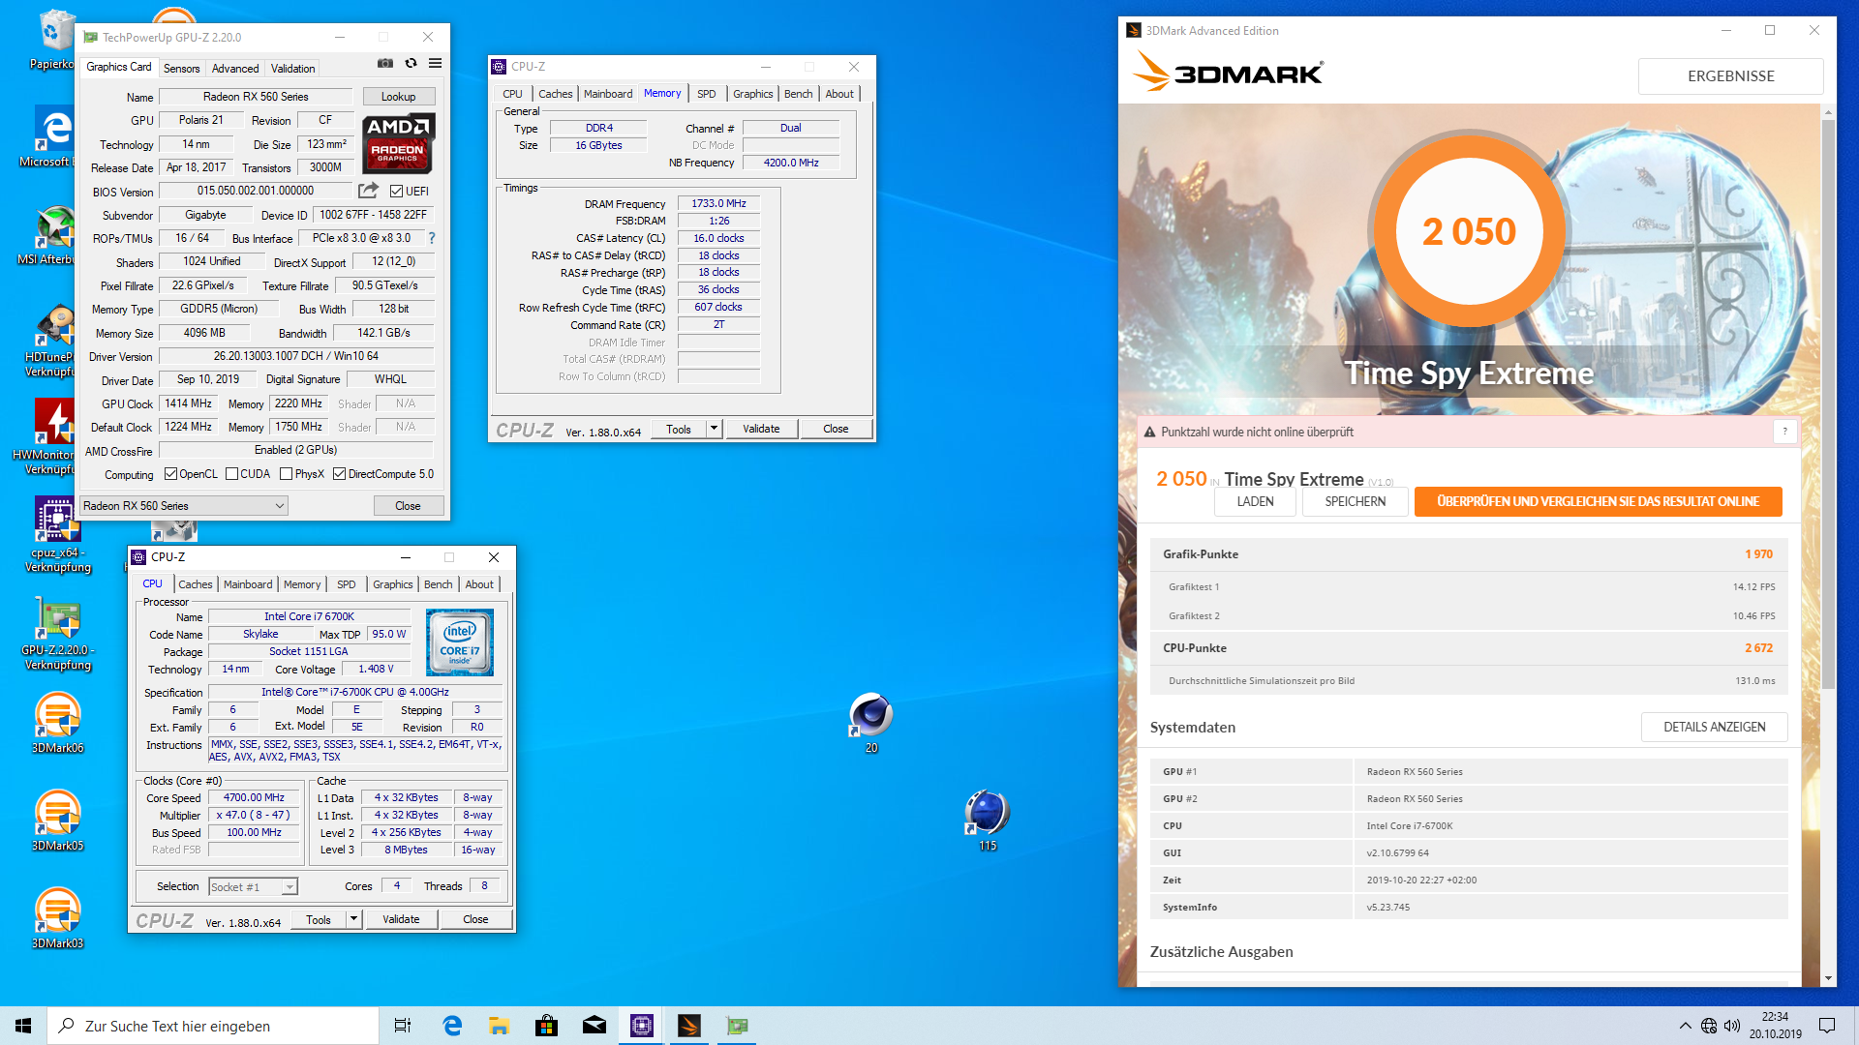Click the 3DMark logo
The width and height of the screenshot is (1859, 1045).
click(x=1227, y=72)
